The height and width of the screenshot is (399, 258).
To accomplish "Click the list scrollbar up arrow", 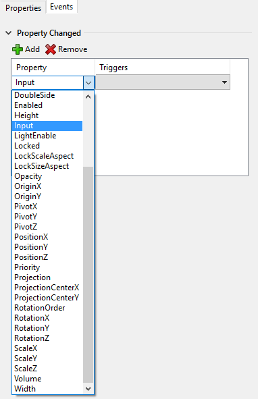I will point(88,97).
